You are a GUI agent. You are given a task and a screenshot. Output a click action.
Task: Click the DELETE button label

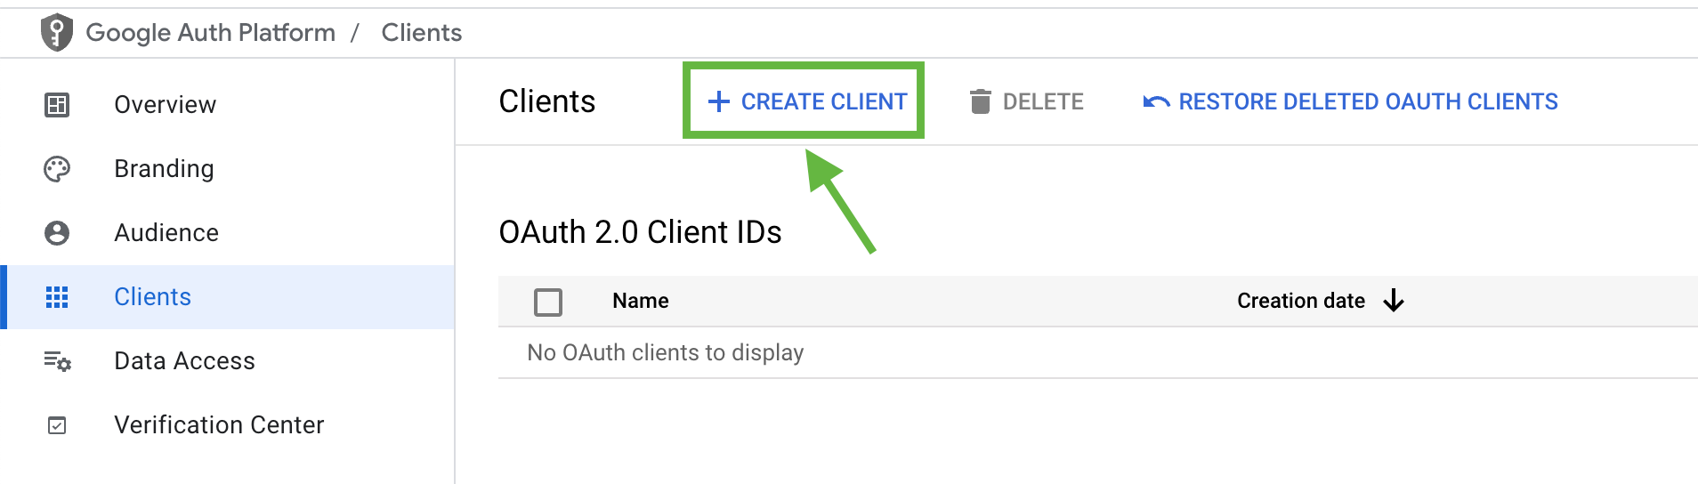coord(1043,101)
